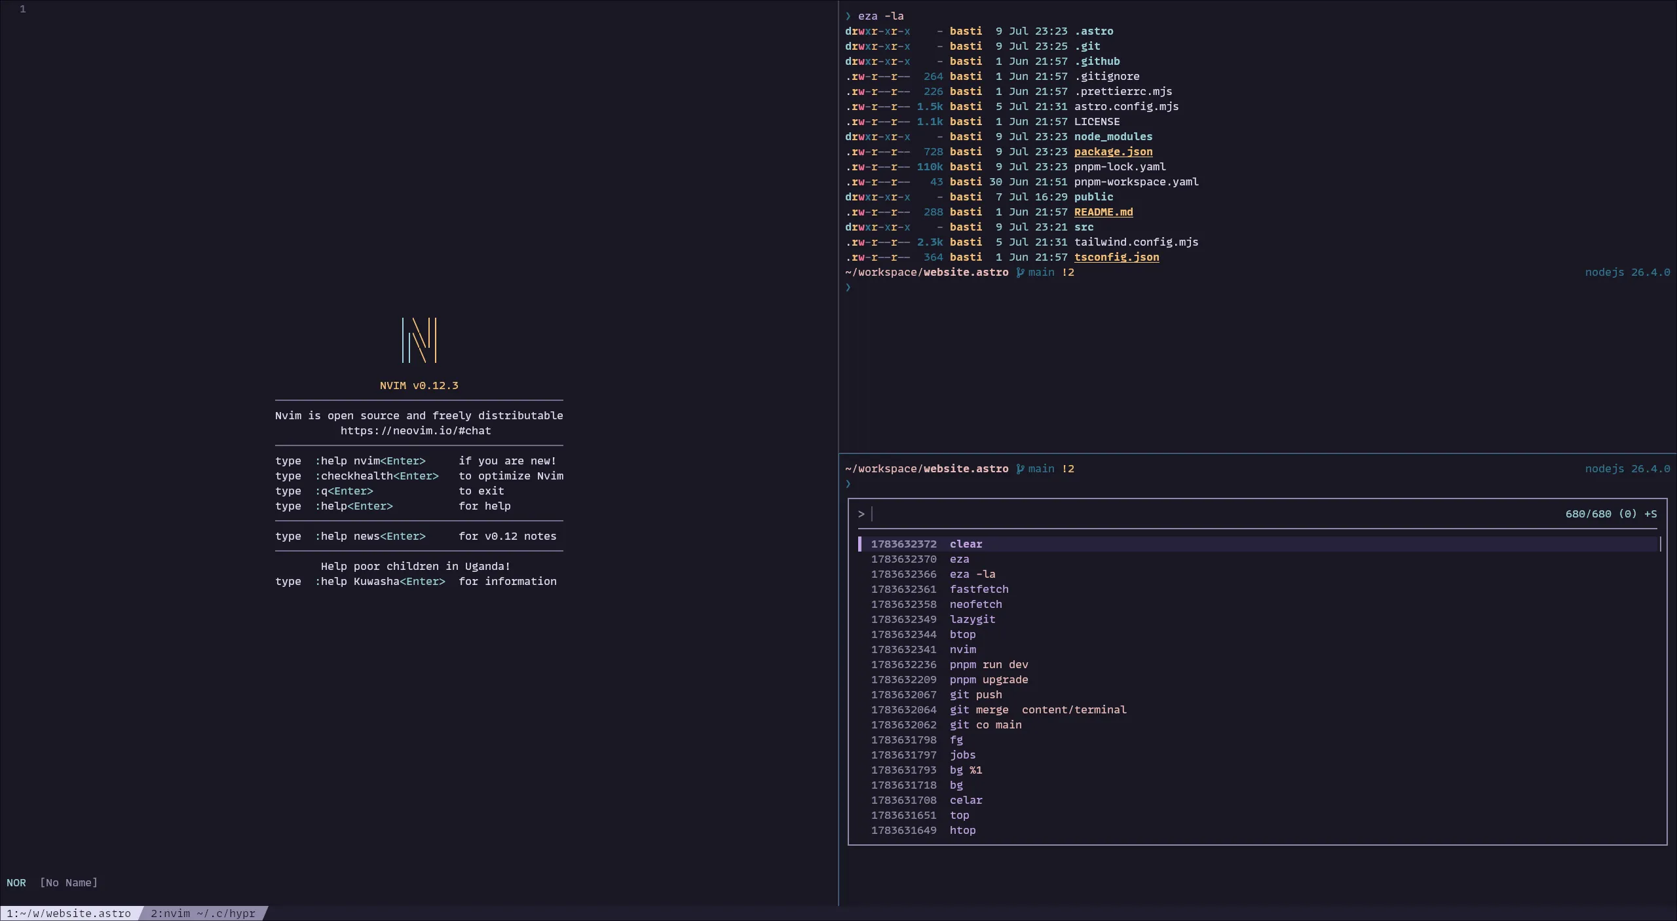Screen dimensions: 1677x921
Task: Open the neovim.io/#chat link
Action: coord(415,431)
